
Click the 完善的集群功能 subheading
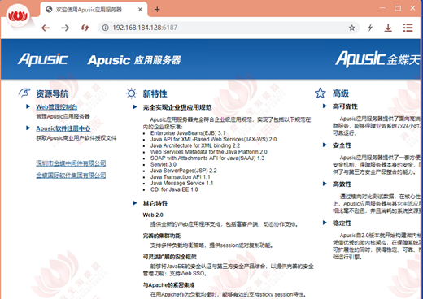(x=162, y=236)
